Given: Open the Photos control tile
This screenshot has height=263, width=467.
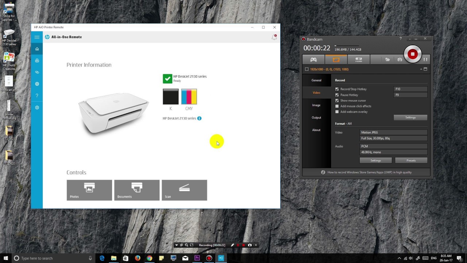Looking at the screenshot, I should tap(89, 190).
